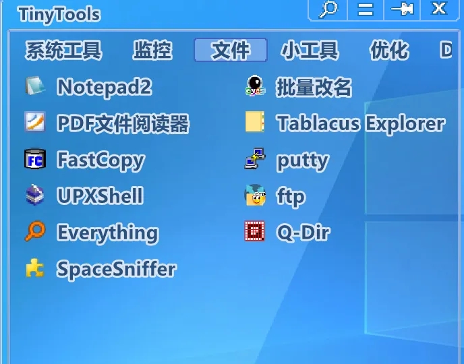This screenshot has height=364, width=464.
Task: Switch to the 监控 tab
Action: (152, 51)
